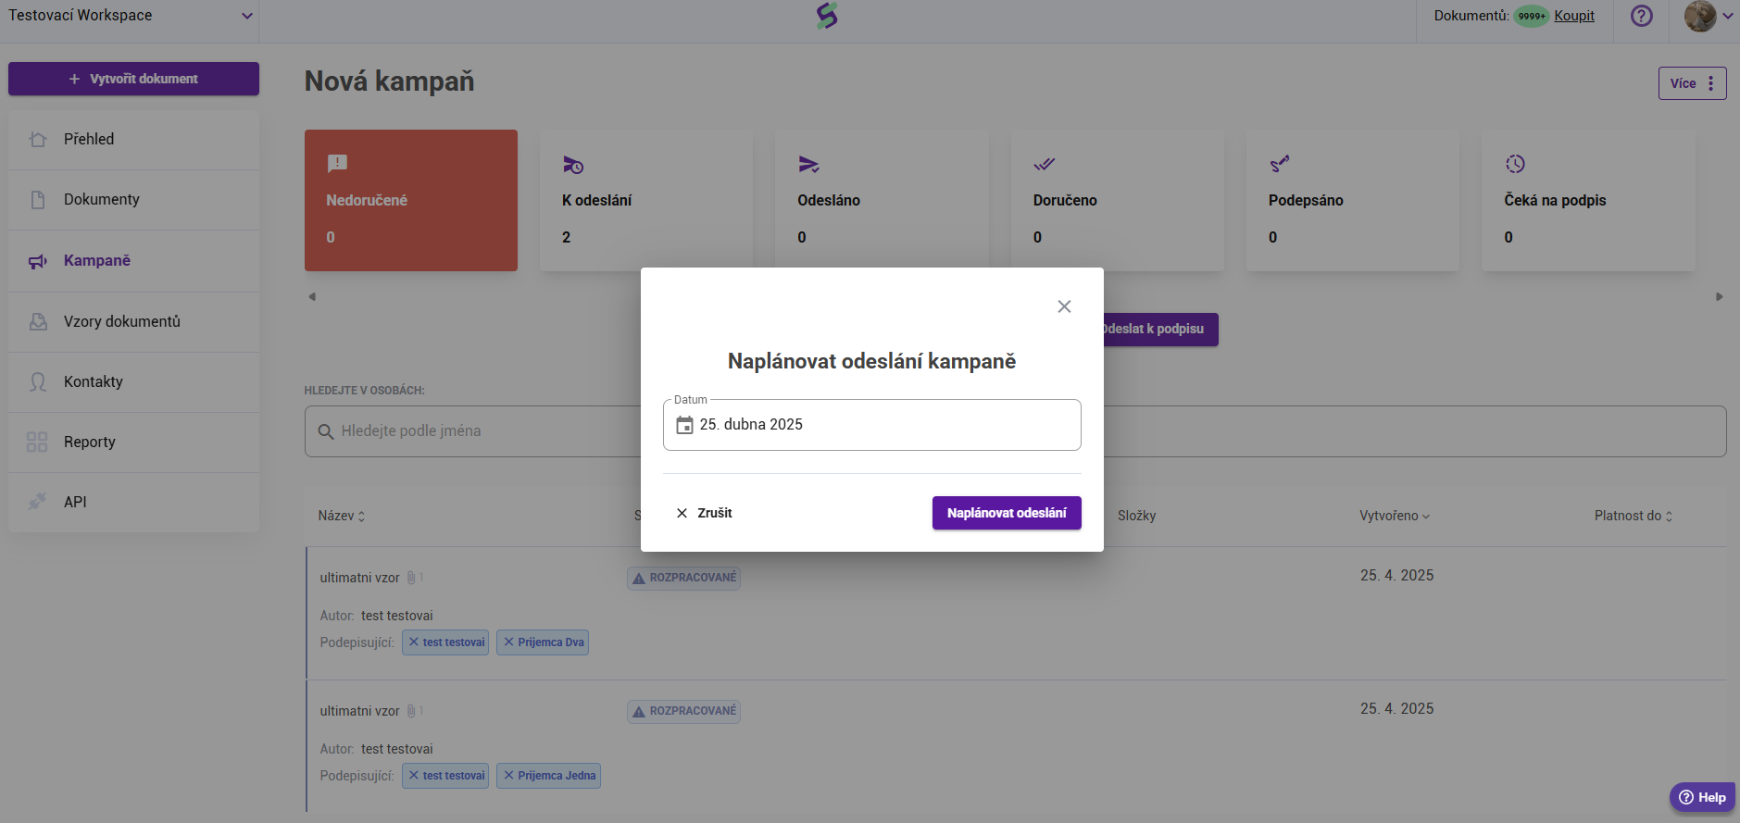Viewport: 1740px width, 823px height.
Task: Click the home logo at top center
Action: tap(827, 16)
